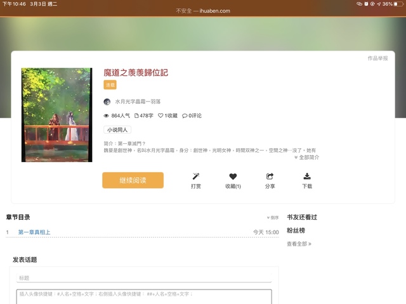The width and height of the screenshot is (406, 304).
Task: Expand 全部简介 to show full description
Action: [x=307, y=157]
